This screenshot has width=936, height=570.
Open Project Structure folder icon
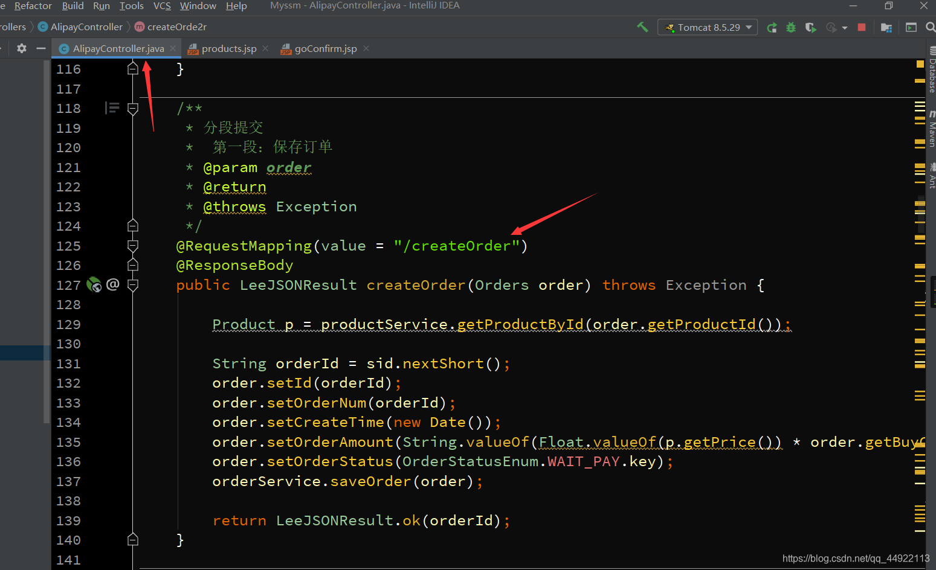coord(886,27)
